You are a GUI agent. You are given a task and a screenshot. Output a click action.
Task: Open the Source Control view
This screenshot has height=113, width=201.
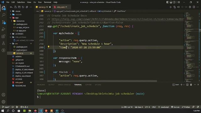coord(3,22)
